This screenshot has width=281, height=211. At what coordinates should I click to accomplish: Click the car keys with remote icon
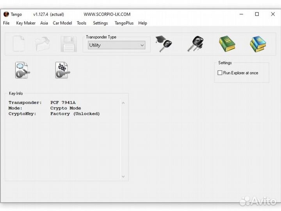click(x=195, y=44)
